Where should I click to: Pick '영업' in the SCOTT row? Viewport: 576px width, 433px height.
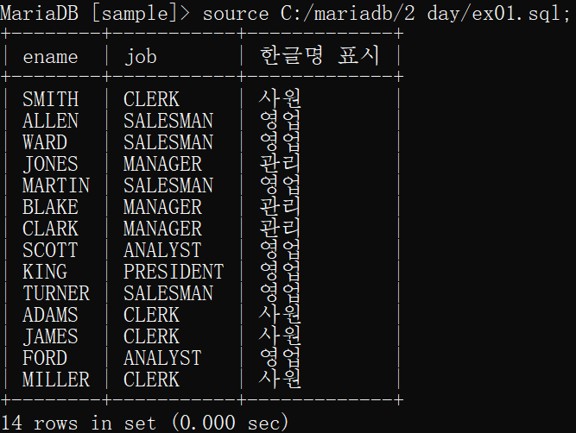point(280,249)
